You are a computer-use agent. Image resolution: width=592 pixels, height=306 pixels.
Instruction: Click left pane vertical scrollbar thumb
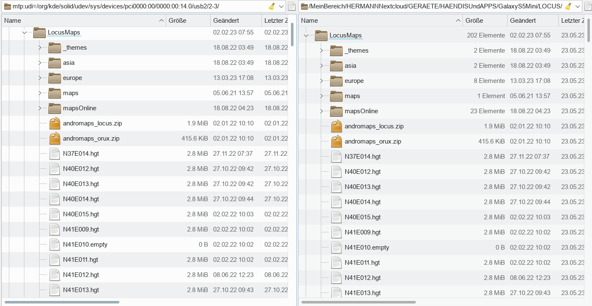point(292,34)
